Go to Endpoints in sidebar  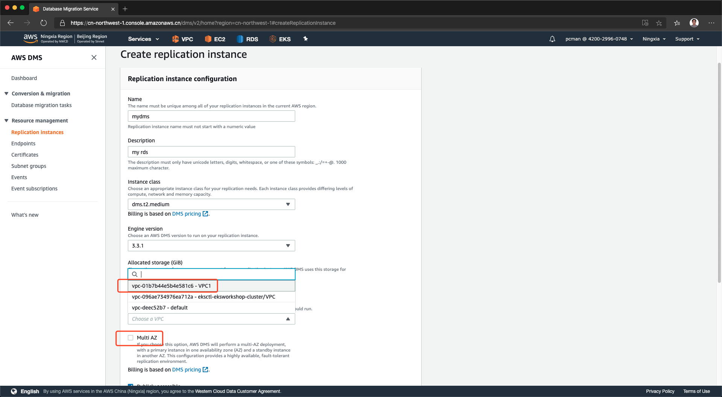coord(23,143)
